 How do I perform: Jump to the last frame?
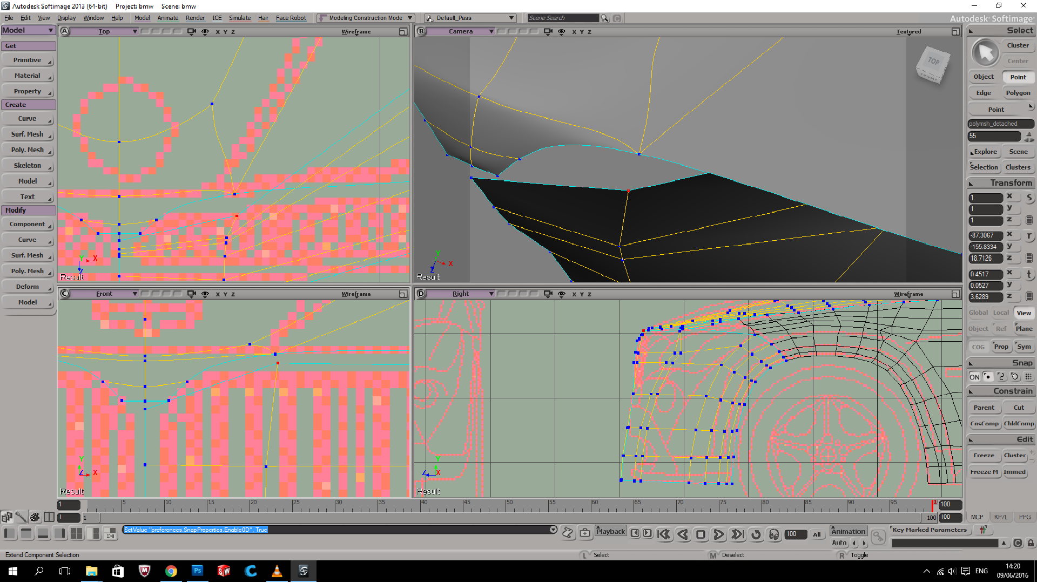(737, 534)
